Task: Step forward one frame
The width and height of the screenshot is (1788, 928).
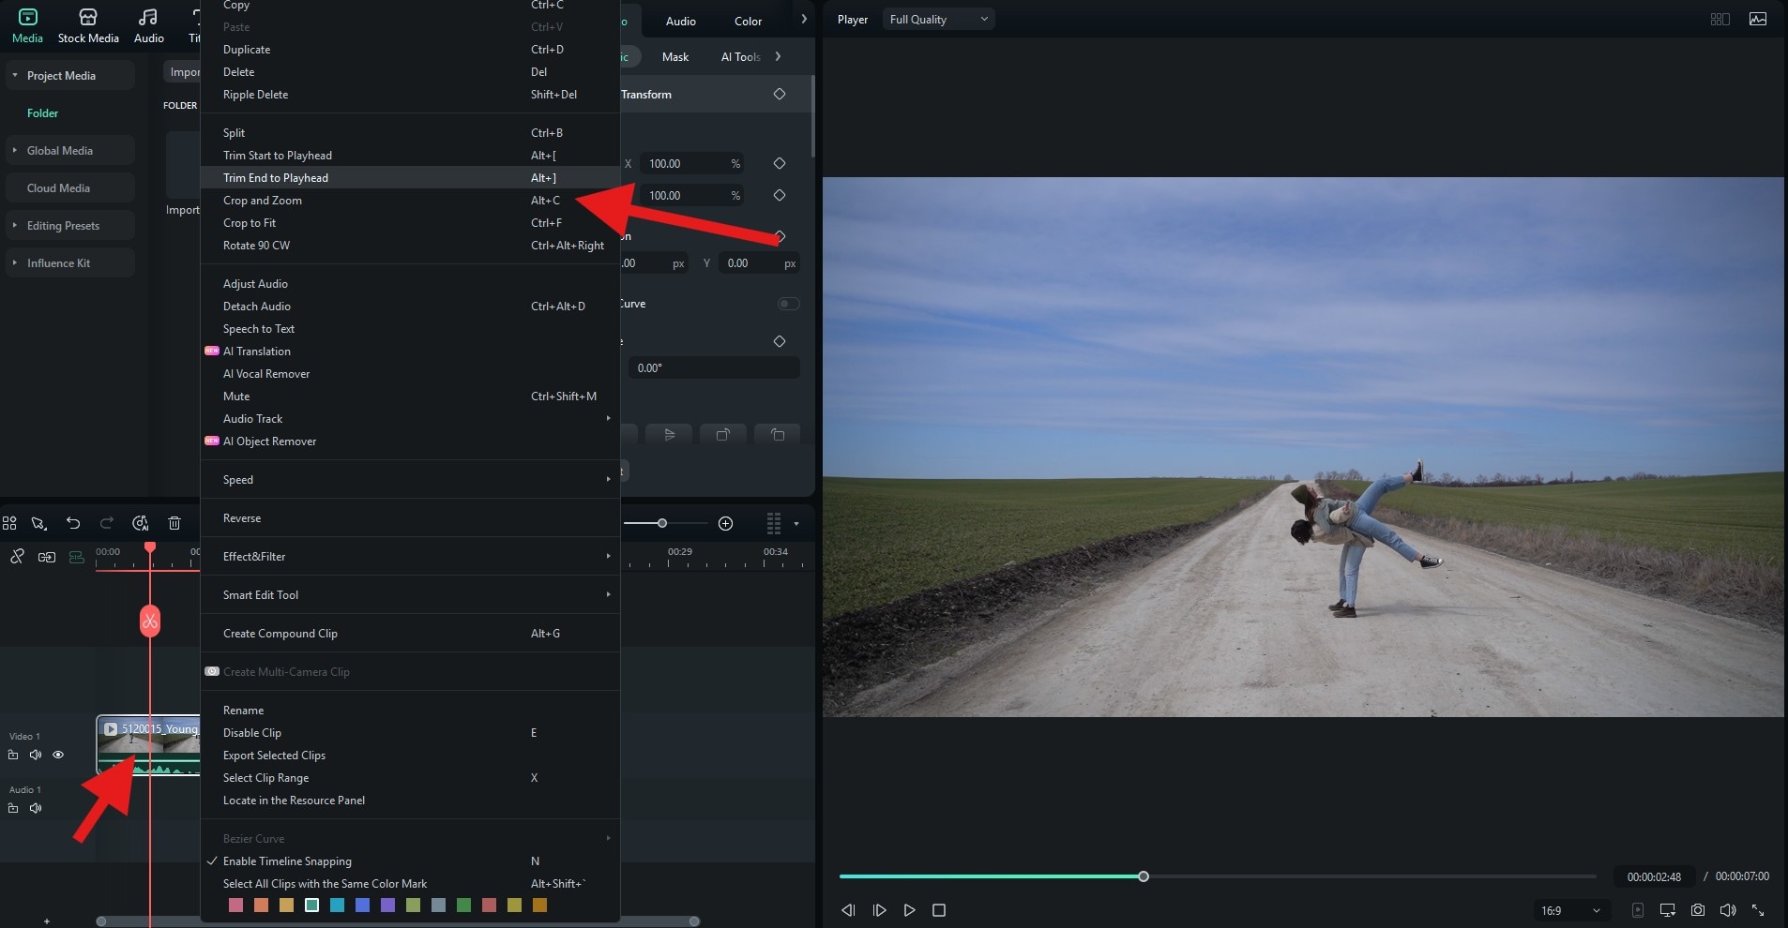Action: tap(879, 910)
